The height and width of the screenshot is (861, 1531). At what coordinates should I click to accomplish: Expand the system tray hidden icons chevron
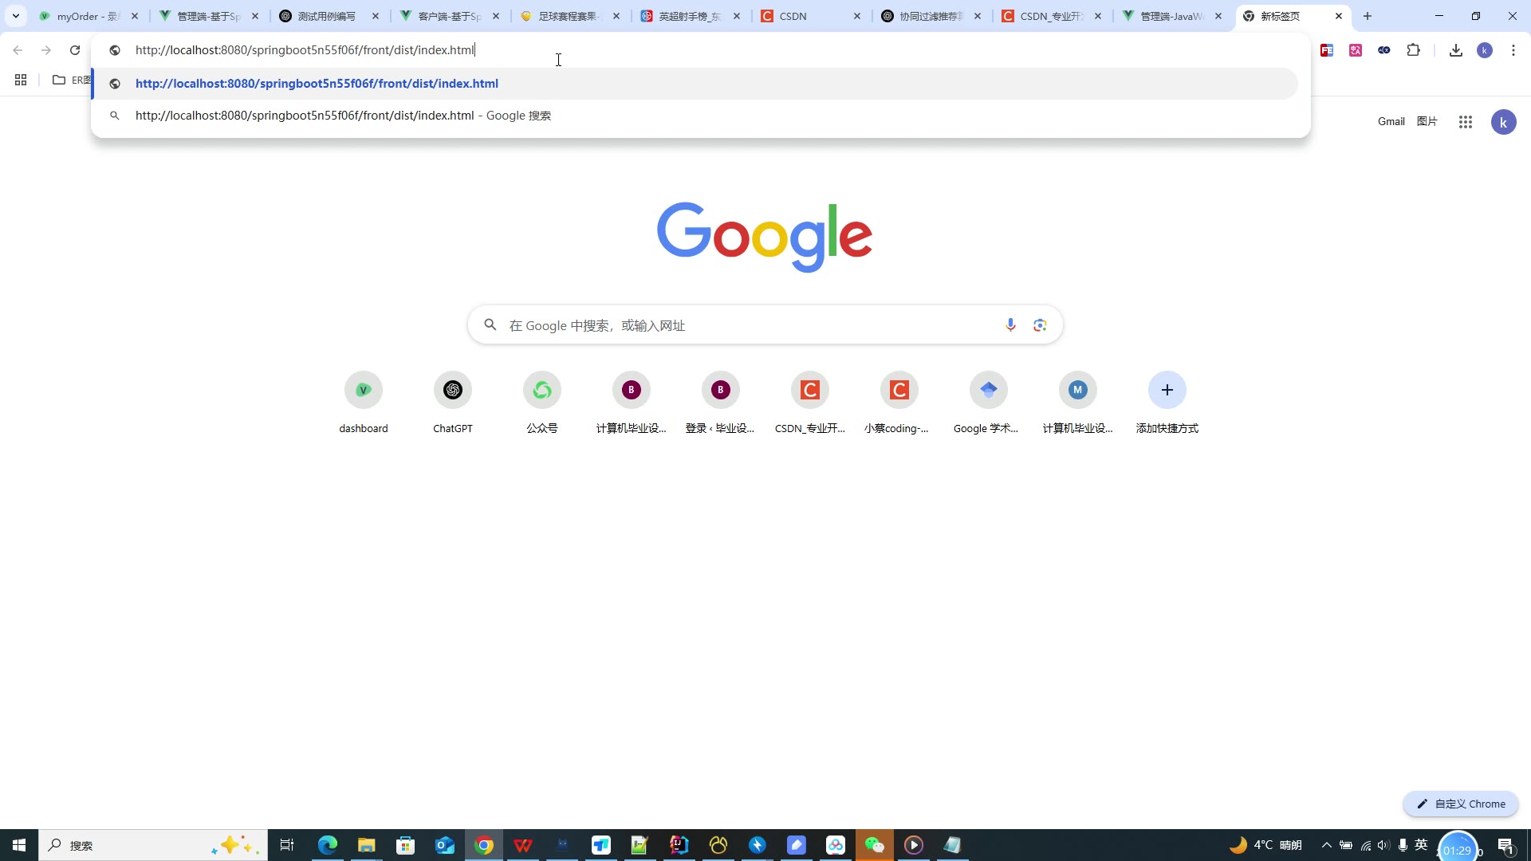click(x=1326, y=845)
